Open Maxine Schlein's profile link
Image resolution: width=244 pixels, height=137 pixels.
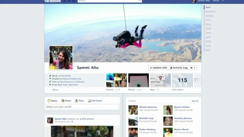(x=182, y=107)
